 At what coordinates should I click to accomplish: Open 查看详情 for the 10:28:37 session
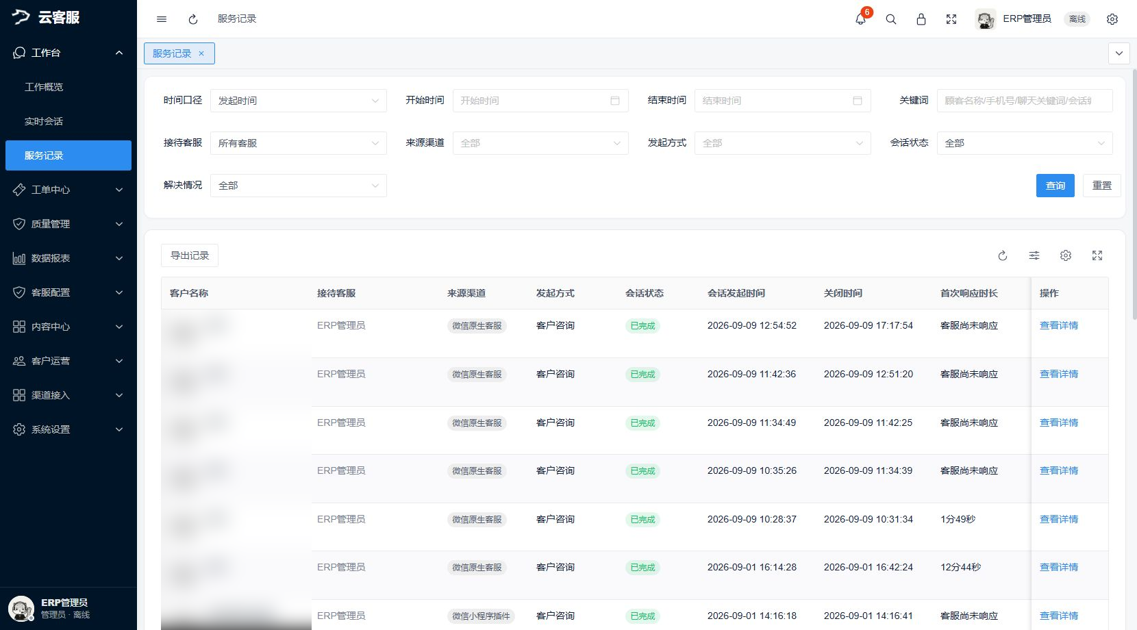pyautogui.click(x=1059, y=519)
